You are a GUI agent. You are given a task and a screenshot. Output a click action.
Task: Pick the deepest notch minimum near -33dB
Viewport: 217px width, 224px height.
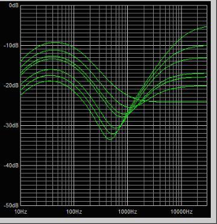coord(110,139)
